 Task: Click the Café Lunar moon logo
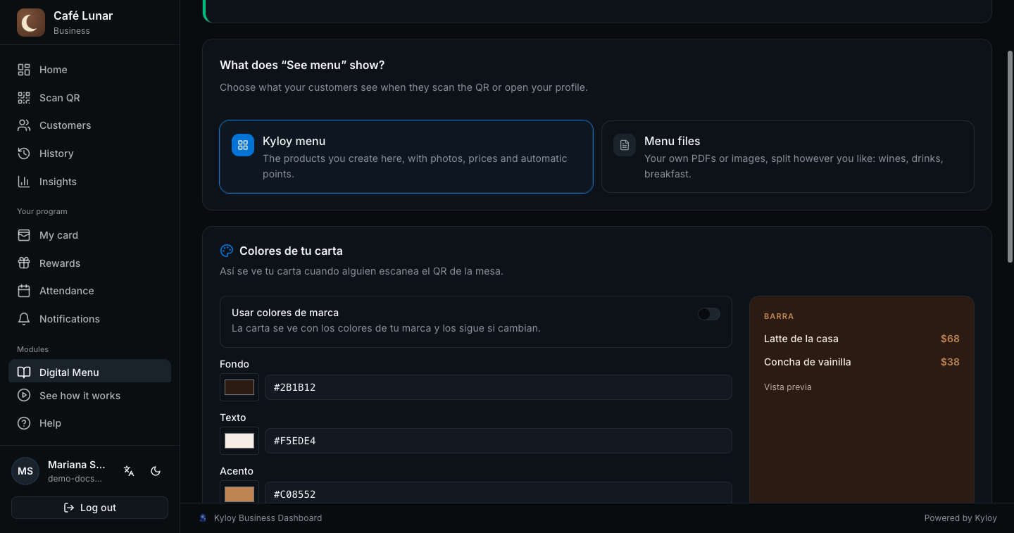pos(31,23)
